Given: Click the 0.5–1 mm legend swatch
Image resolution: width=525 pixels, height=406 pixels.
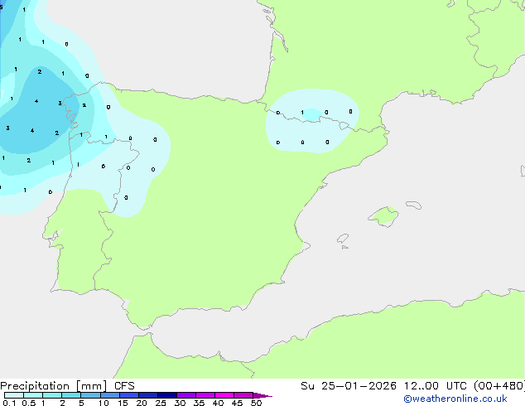Looking at the screenshot, I should coord(33,395).
